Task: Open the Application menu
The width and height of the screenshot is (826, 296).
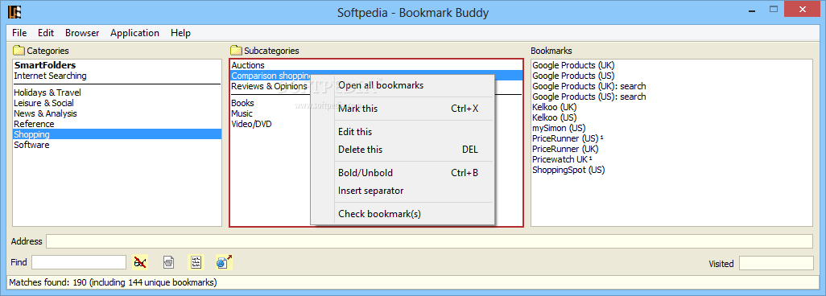Action: point(135,33)
